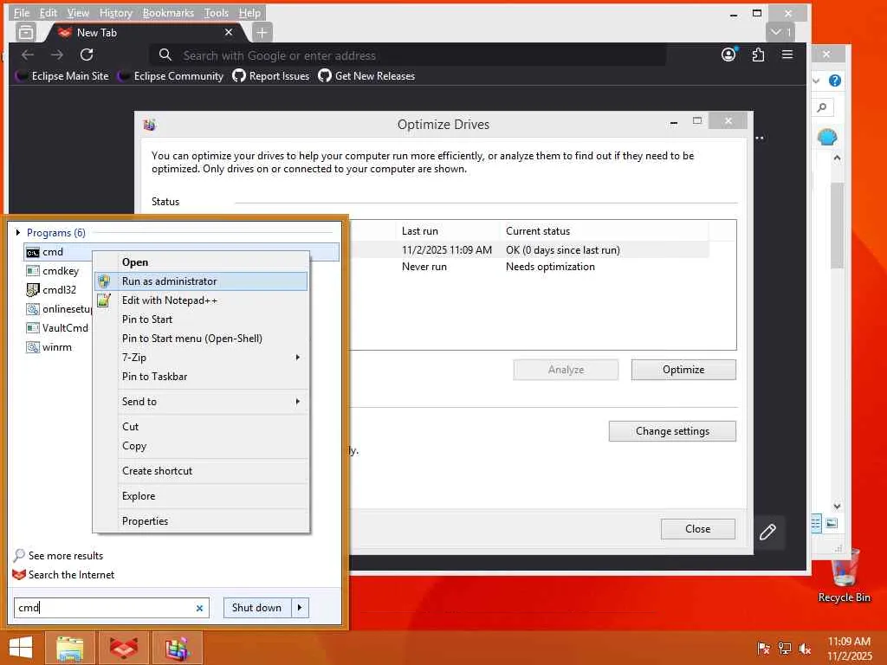Image resolution: width=887 pixels, height=665 pixels.
Task: Click the cmdkey program icon
Action: click(33, 271)
